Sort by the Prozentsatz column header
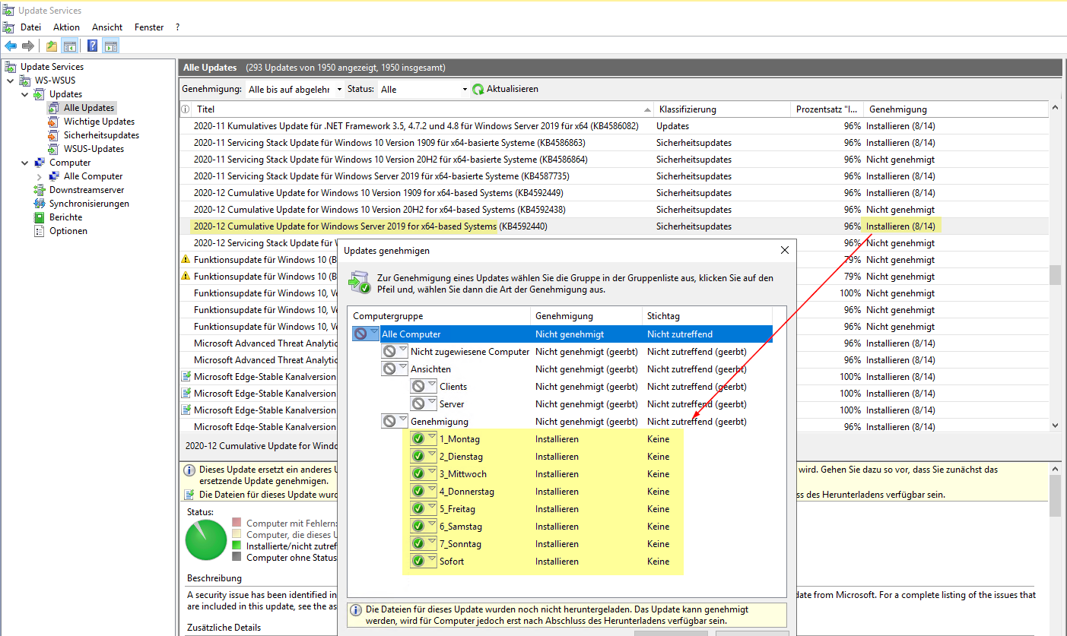Screen dimensions: 1067x636 click(827, 109)
